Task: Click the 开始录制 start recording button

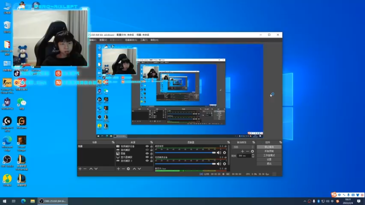Action: click(x=269, y=151)
